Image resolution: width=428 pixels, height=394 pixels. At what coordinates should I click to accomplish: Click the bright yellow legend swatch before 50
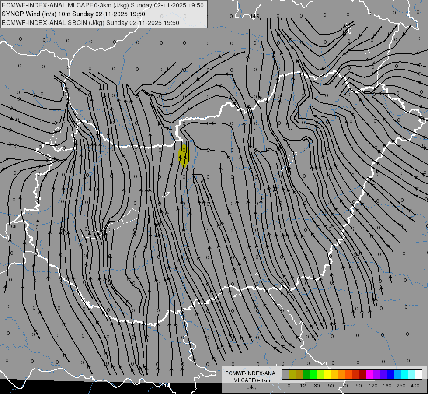pyautogui.click(x=328, y=375)
